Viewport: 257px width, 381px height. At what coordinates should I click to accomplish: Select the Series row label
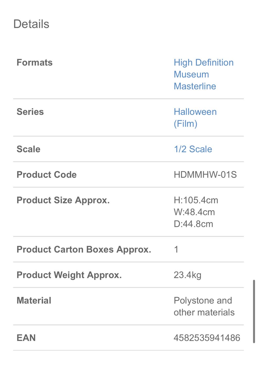pos(30,112)
